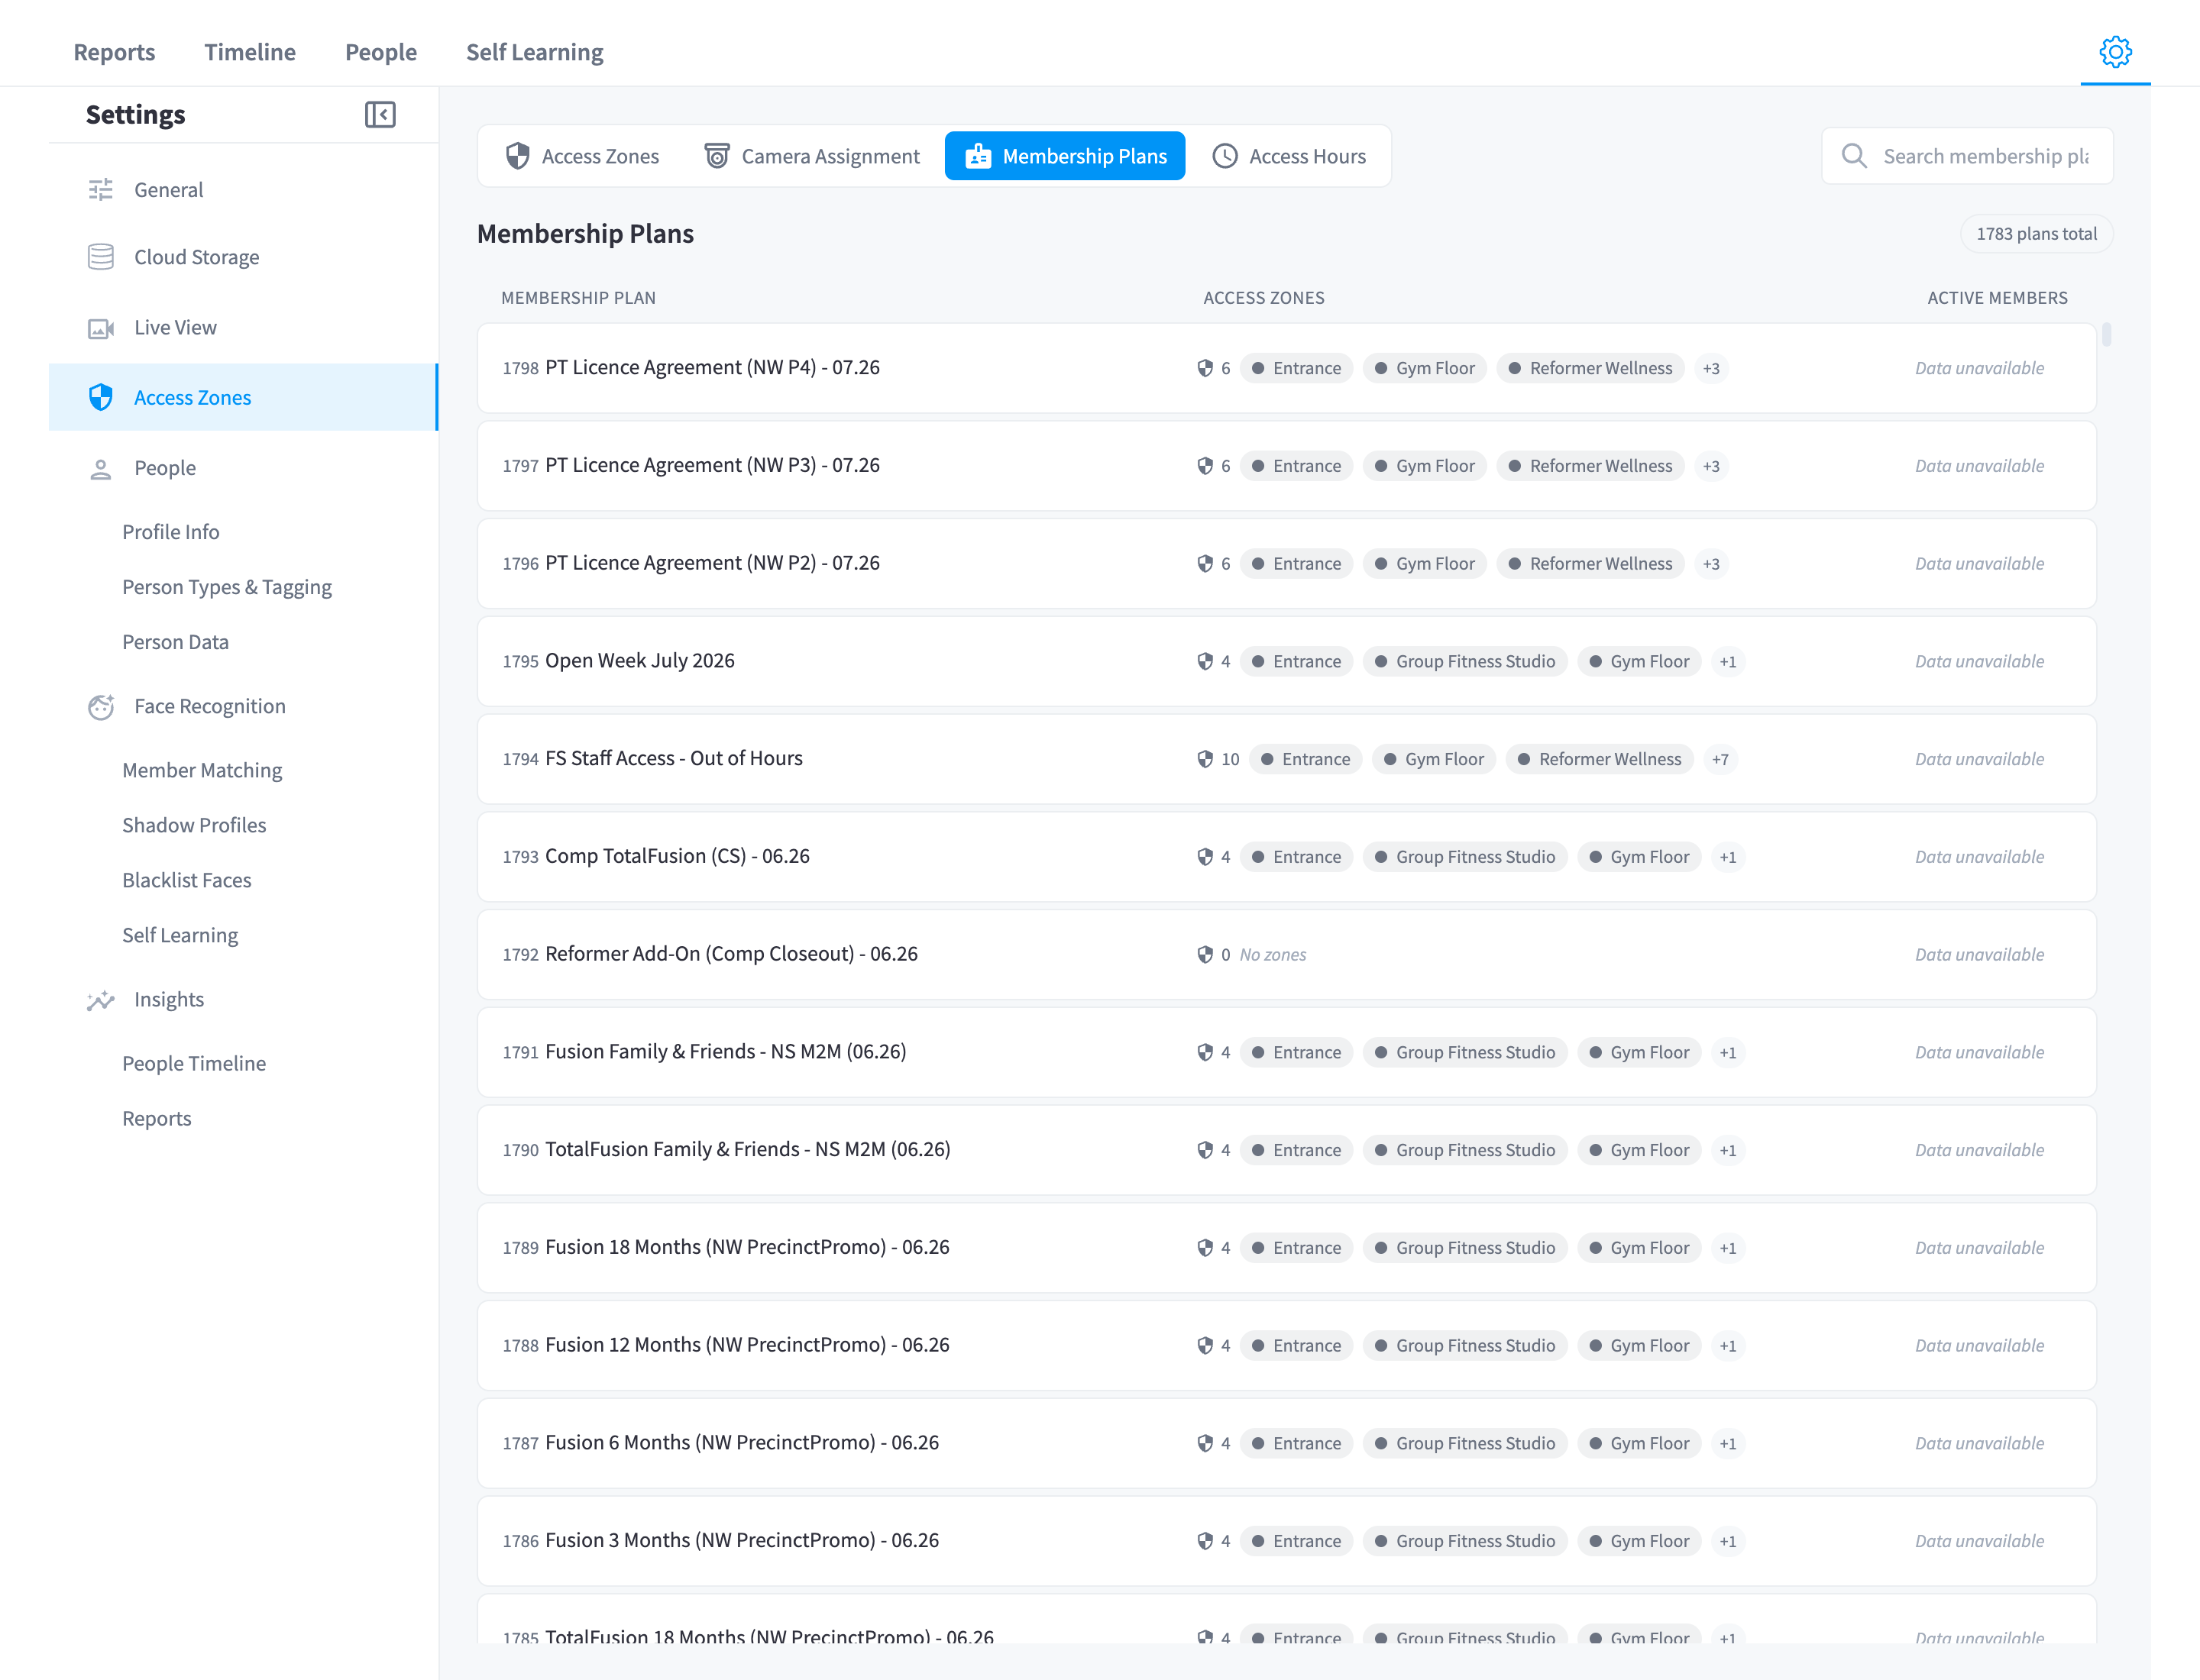Click the Live View camera icon
This screenshot has height=1680, width=2200.
[100, 328]
